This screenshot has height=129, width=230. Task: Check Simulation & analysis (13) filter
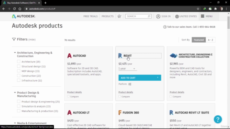(x=19, y=106)
